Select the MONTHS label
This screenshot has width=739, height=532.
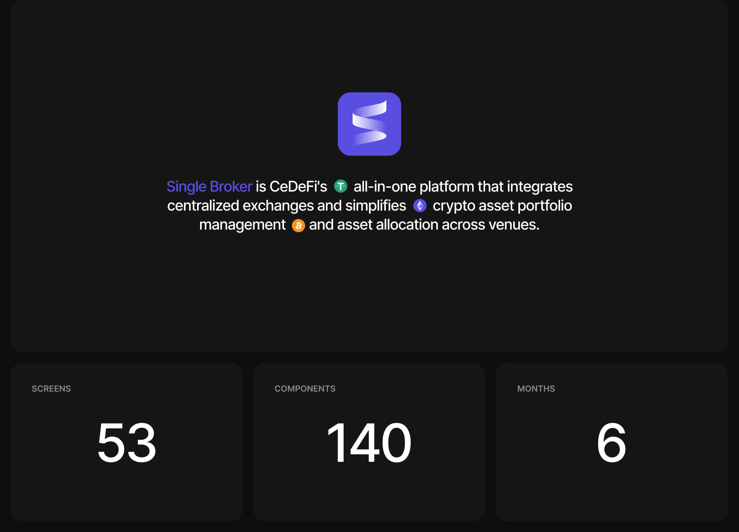click(536, 389)
